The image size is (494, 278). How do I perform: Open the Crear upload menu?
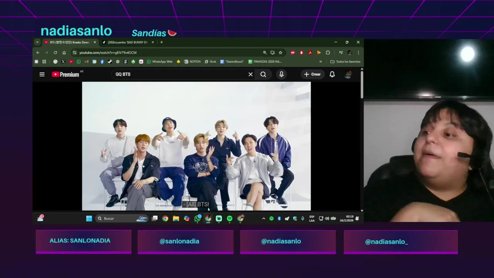click(313, 74)
